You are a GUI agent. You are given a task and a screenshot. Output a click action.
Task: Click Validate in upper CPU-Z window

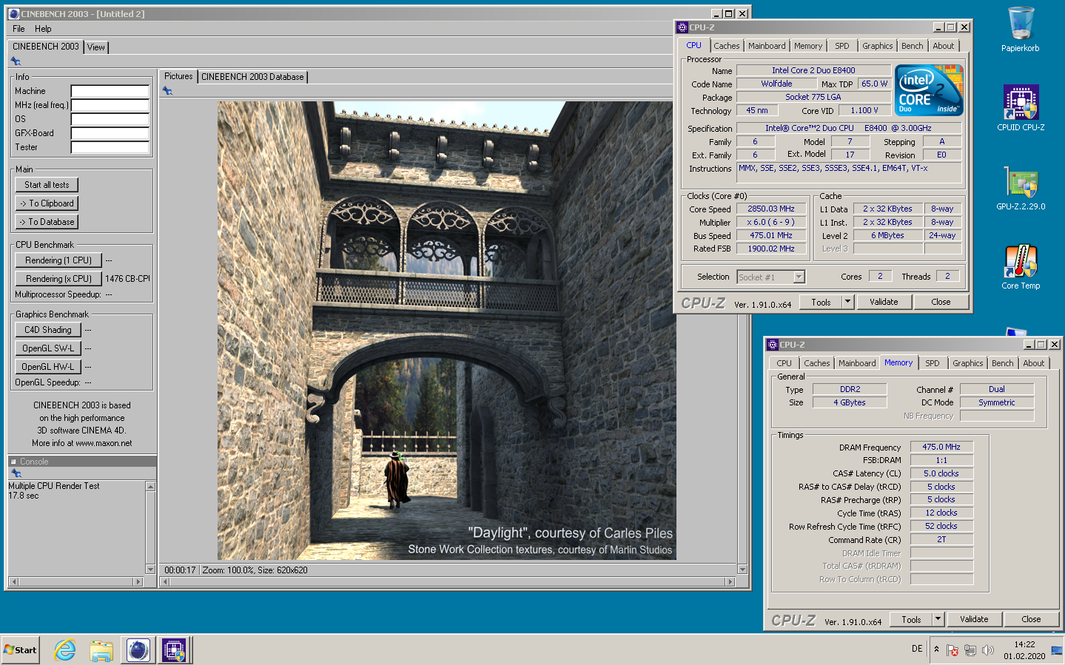tap(884, 302)
